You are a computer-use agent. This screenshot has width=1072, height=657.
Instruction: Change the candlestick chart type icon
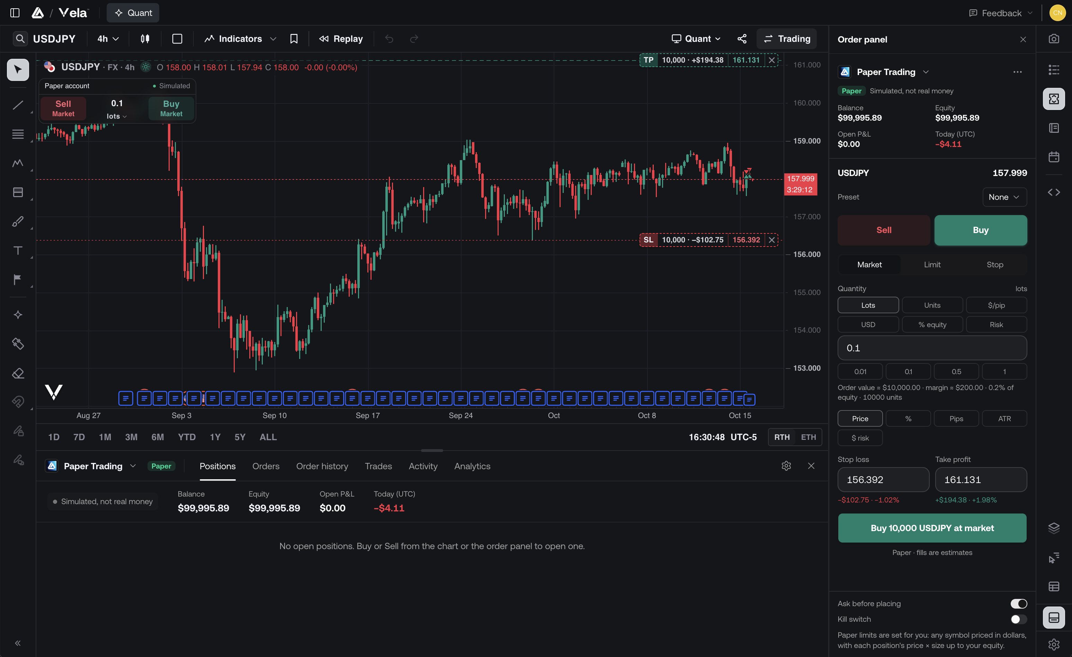[x=145, y=39]
